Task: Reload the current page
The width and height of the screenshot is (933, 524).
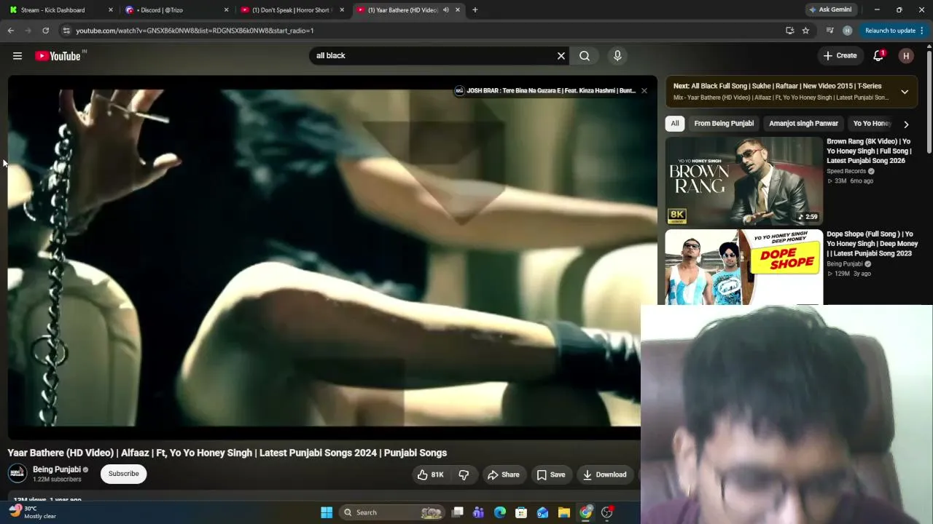Action: (45, 31)
